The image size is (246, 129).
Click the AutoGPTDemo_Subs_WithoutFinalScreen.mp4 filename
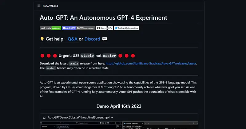tap(78, 117)
